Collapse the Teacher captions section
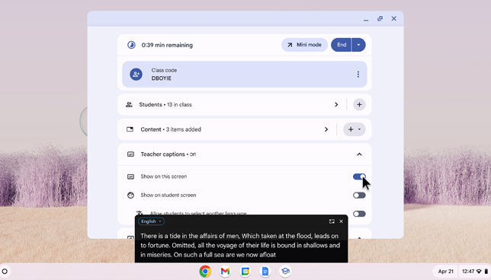 pyautogui.click(x=359, y=154)
